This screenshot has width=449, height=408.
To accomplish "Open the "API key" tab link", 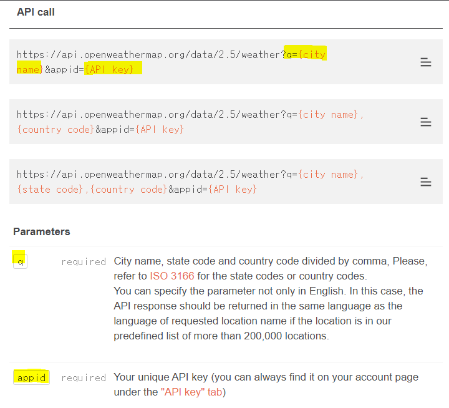I will point(191,392).
